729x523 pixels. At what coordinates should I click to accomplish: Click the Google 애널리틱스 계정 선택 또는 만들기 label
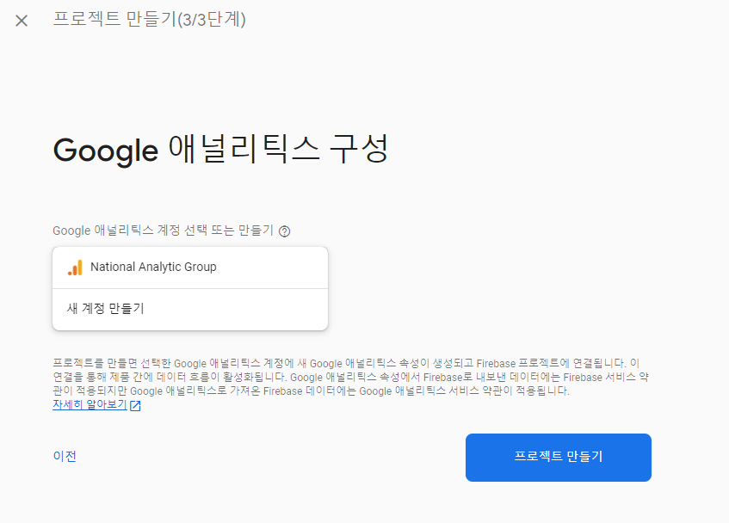pos(163,231)
